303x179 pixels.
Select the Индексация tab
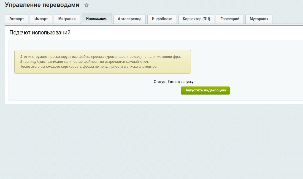coord(97,19)
